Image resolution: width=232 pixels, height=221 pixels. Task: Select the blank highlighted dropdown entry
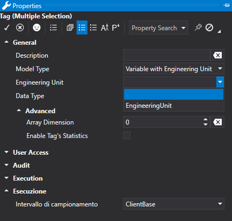[x=174, y=94]
